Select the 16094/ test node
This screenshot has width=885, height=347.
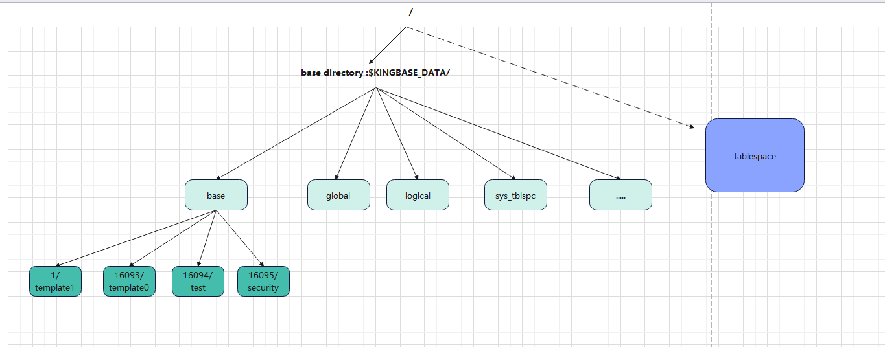point(198,281)
